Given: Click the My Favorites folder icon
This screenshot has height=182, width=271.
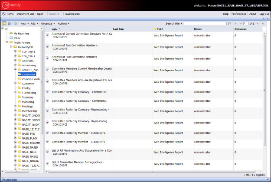Looking at the screenshot, I should click(x=11, y=33).
